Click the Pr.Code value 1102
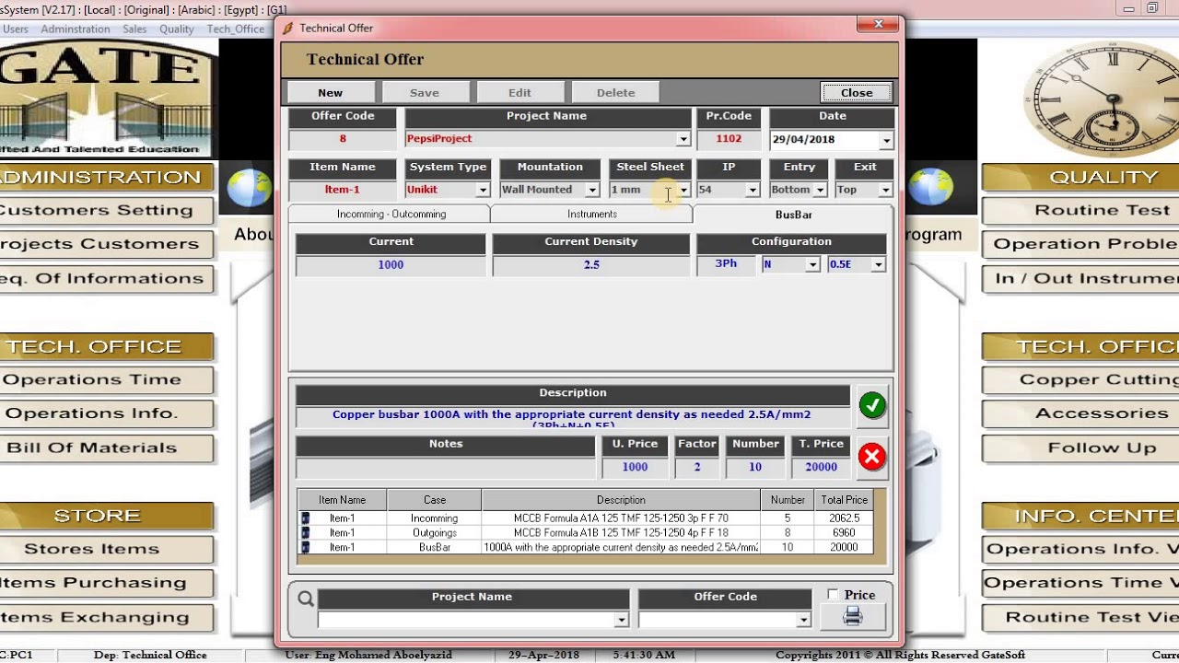 tap(729, 139)
